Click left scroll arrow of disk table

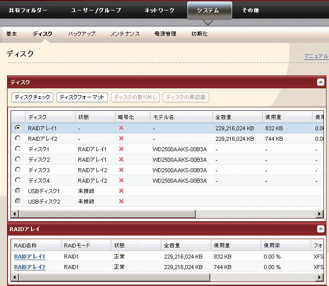(14, 214)
